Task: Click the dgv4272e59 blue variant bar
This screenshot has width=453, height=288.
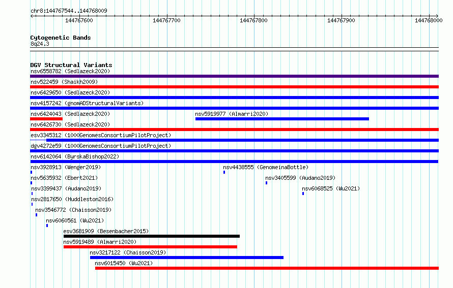Action: (x=234, y=151)
